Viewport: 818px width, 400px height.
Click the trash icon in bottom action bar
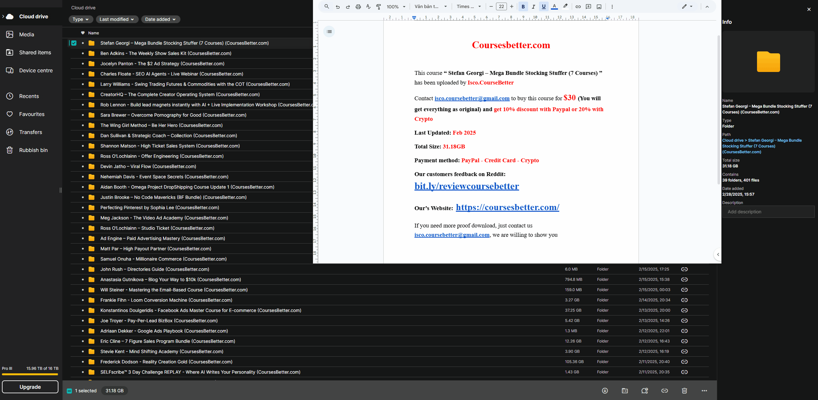coord(684,391)
